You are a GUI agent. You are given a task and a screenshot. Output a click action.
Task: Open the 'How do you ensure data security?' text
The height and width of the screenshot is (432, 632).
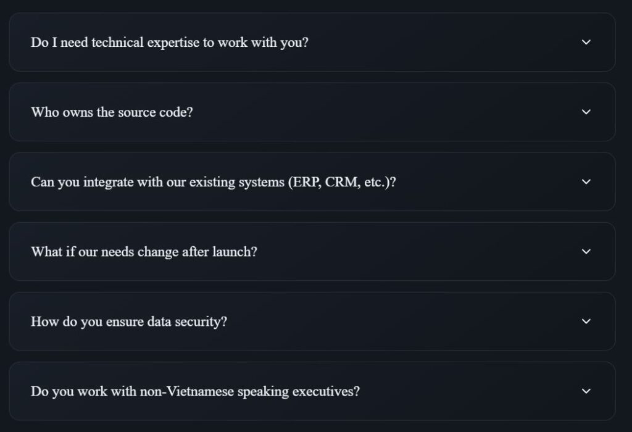pyautogui.click(x=128, y=322)
